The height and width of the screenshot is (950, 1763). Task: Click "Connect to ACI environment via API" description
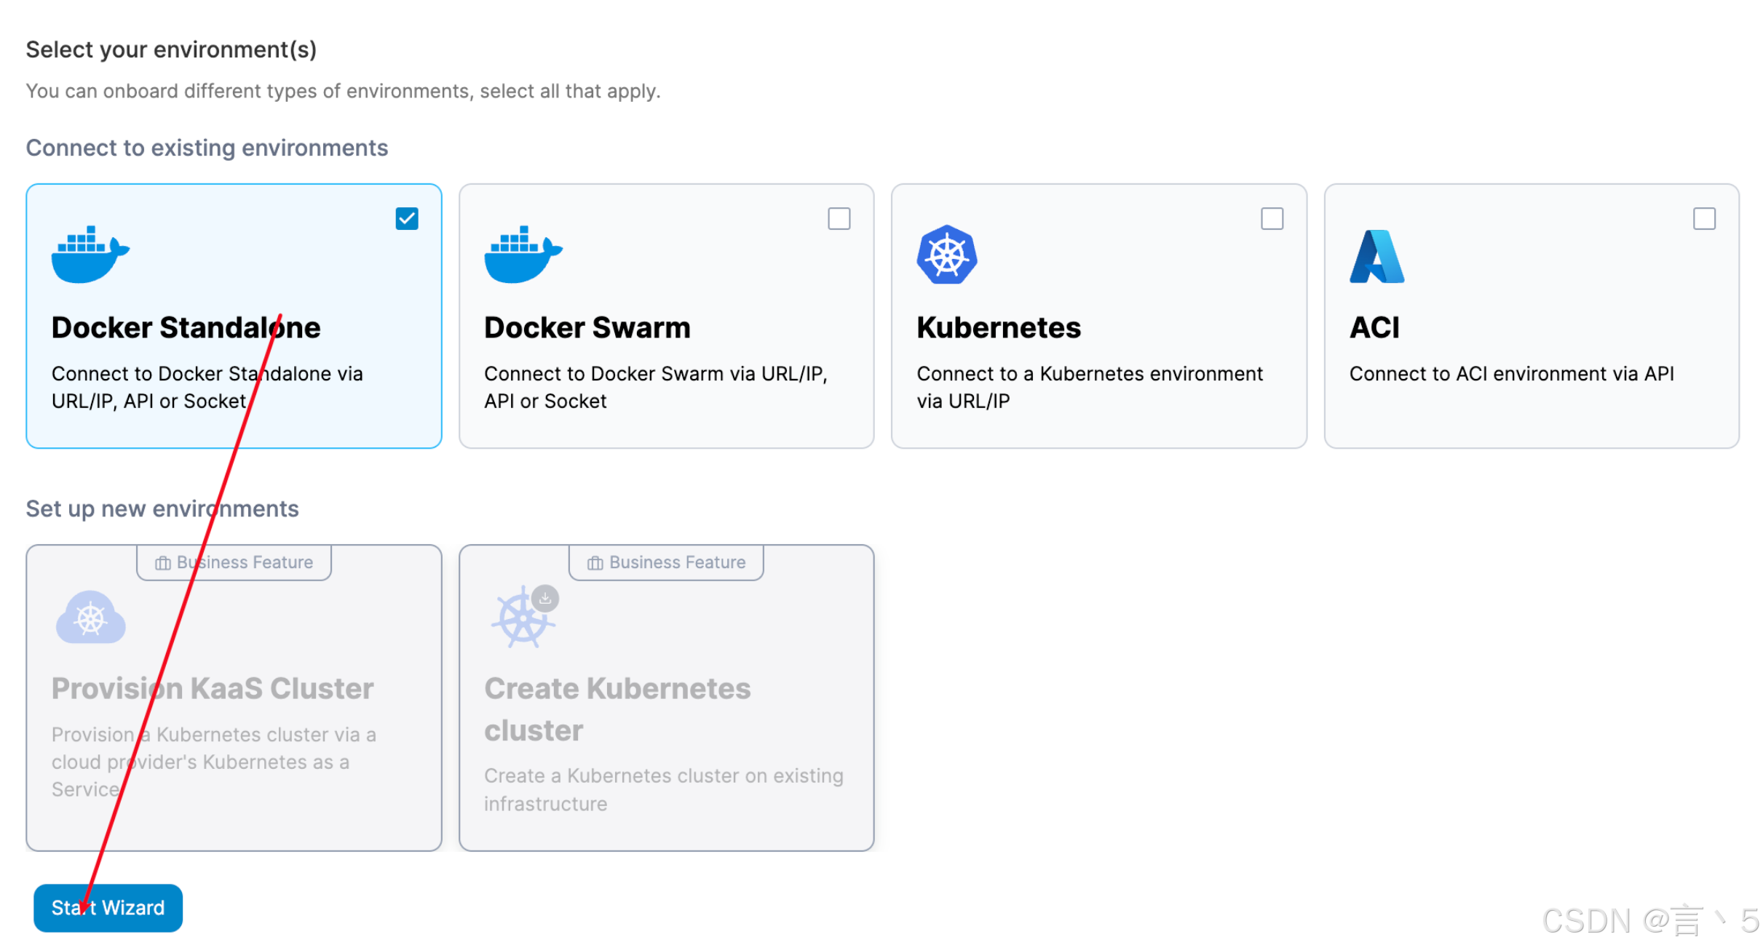(x=1512, y=374)
